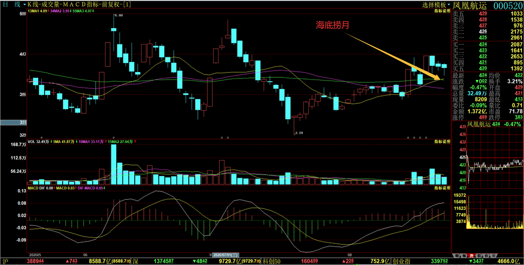The height and width of the screenshot is (265, 524).
Task: Click the MACD DIF 0.08 indicator label
Action: click(x=41, y=189)
